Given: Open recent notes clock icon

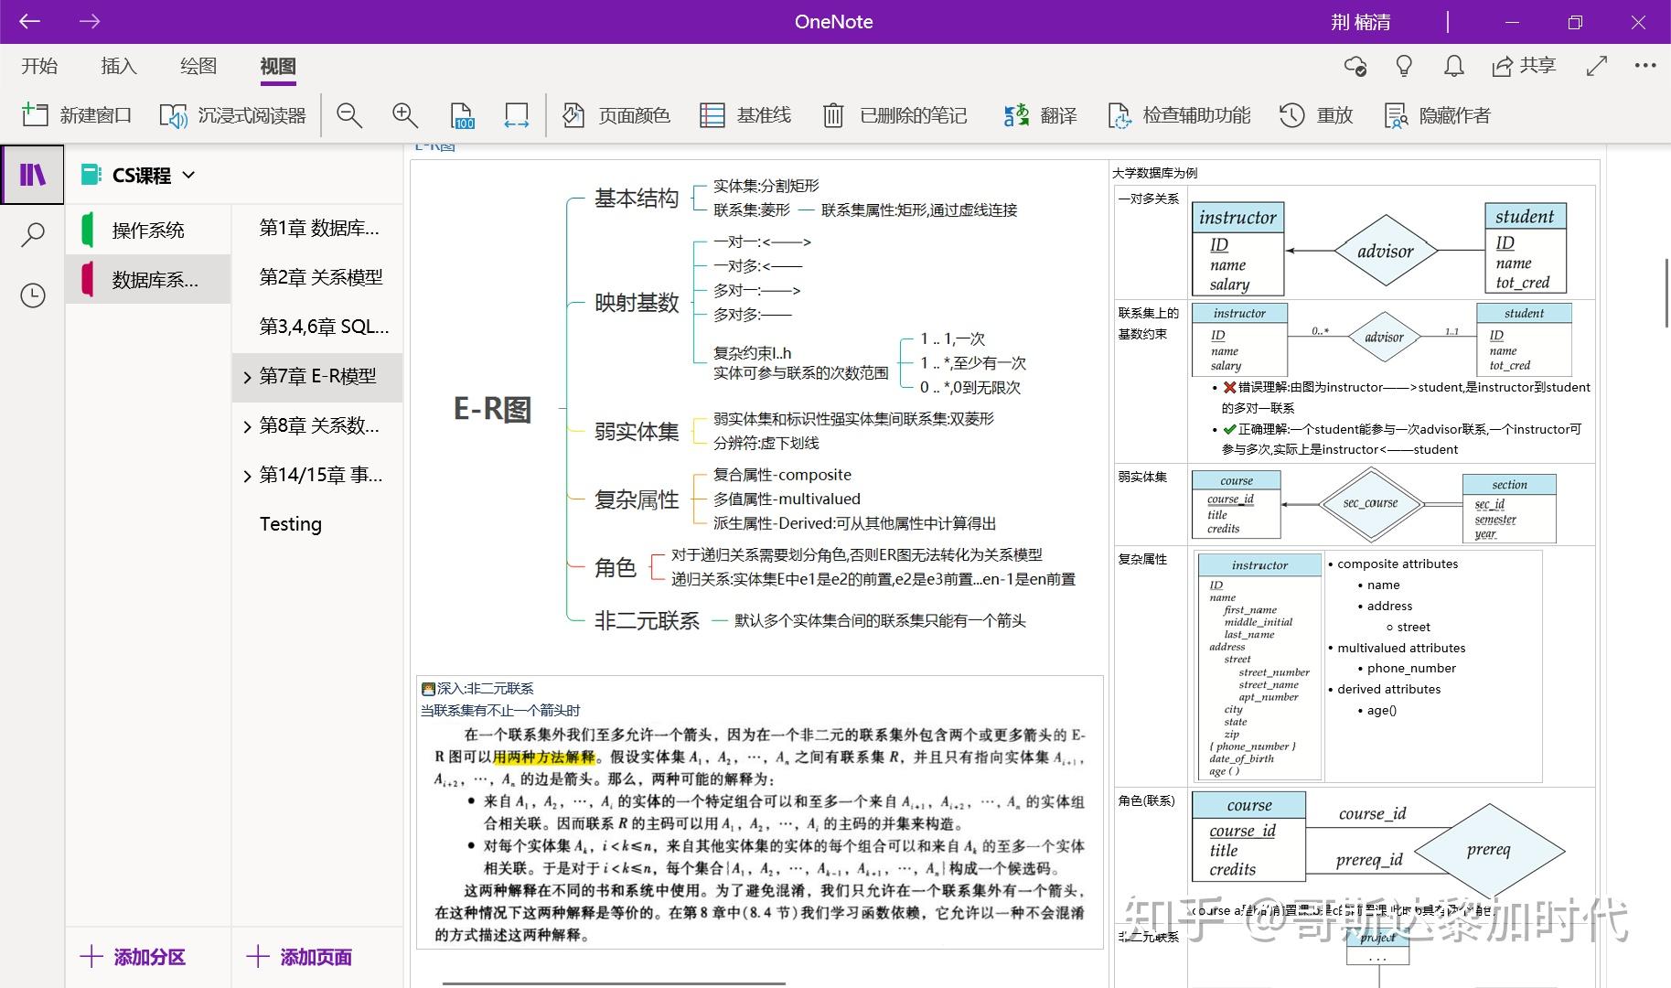Looking at the screenshot, I should click(32, 295).
